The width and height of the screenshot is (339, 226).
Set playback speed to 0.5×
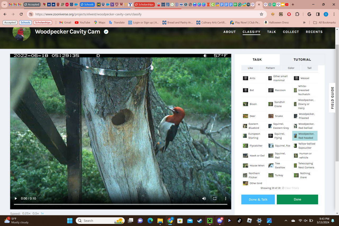coord(35,214)
